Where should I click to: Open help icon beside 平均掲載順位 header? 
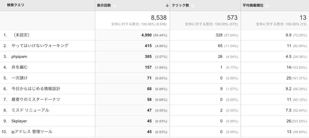coord(267,6)
